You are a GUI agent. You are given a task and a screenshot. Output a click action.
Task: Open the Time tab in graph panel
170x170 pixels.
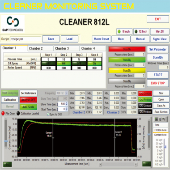click(x=161, y=125)
